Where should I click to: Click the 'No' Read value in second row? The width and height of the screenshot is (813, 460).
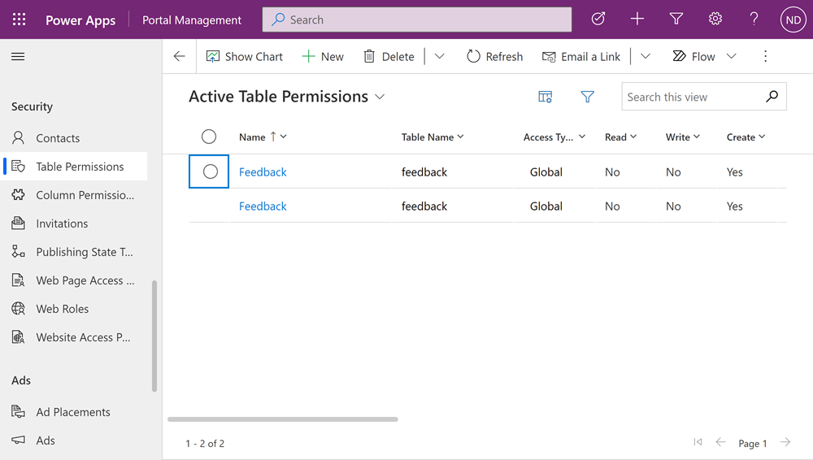point(612,206)
